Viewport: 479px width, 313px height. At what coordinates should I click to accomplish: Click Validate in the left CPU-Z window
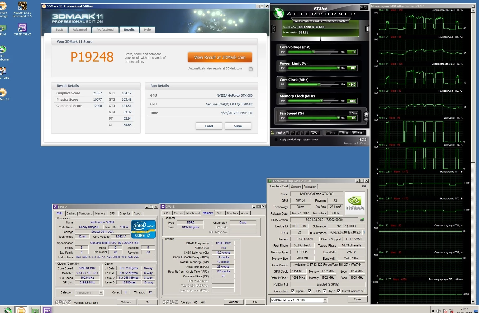(x=126, y=302)
